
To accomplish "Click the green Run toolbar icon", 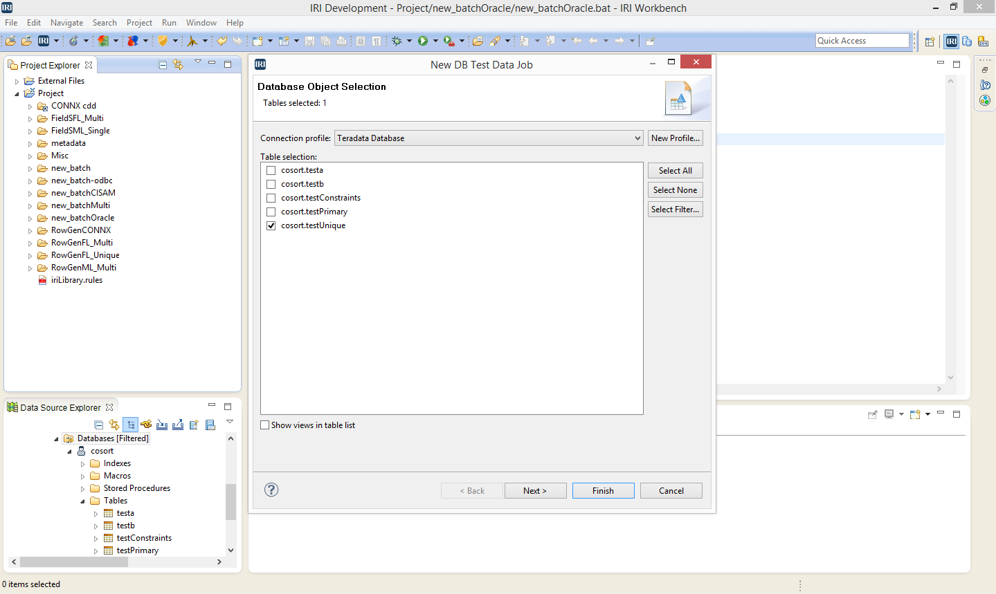I will tap(423, 41).
